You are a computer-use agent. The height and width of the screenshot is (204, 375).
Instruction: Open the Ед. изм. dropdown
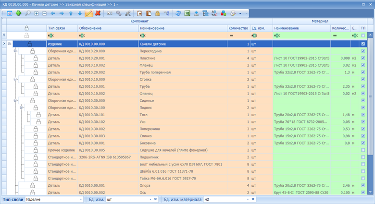150,199
